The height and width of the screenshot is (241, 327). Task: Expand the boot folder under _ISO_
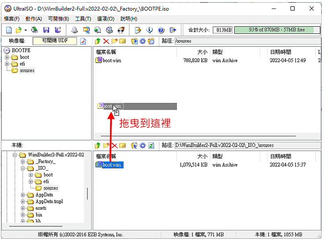coord(31,175)
